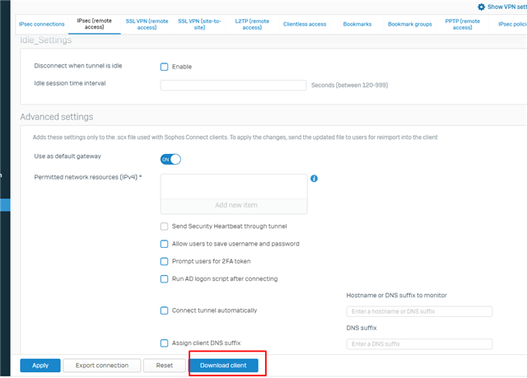Open PPTP (remote access) tab
Viewport: 527px width, 378px height.
click(463, 24)
